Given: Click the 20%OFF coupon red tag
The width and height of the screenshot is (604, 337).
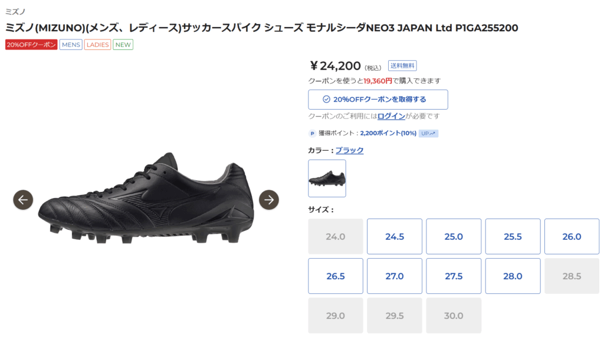Looking at the screenshot, I should pos(31,45).
